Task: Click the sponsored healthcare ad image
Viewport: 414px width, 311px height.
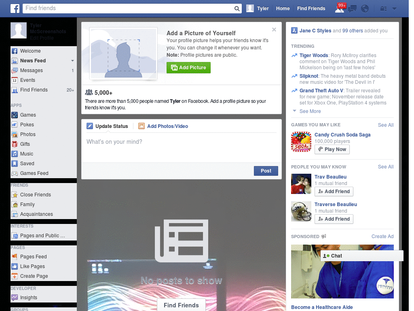Action: click(x=342, y=272)
